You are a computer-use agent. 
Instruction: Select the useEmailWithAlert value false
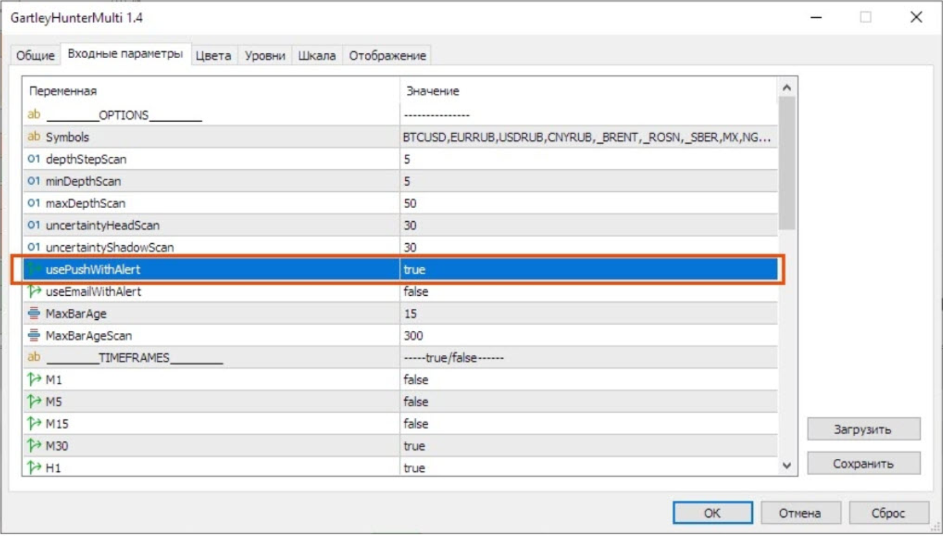pos(589,291)
